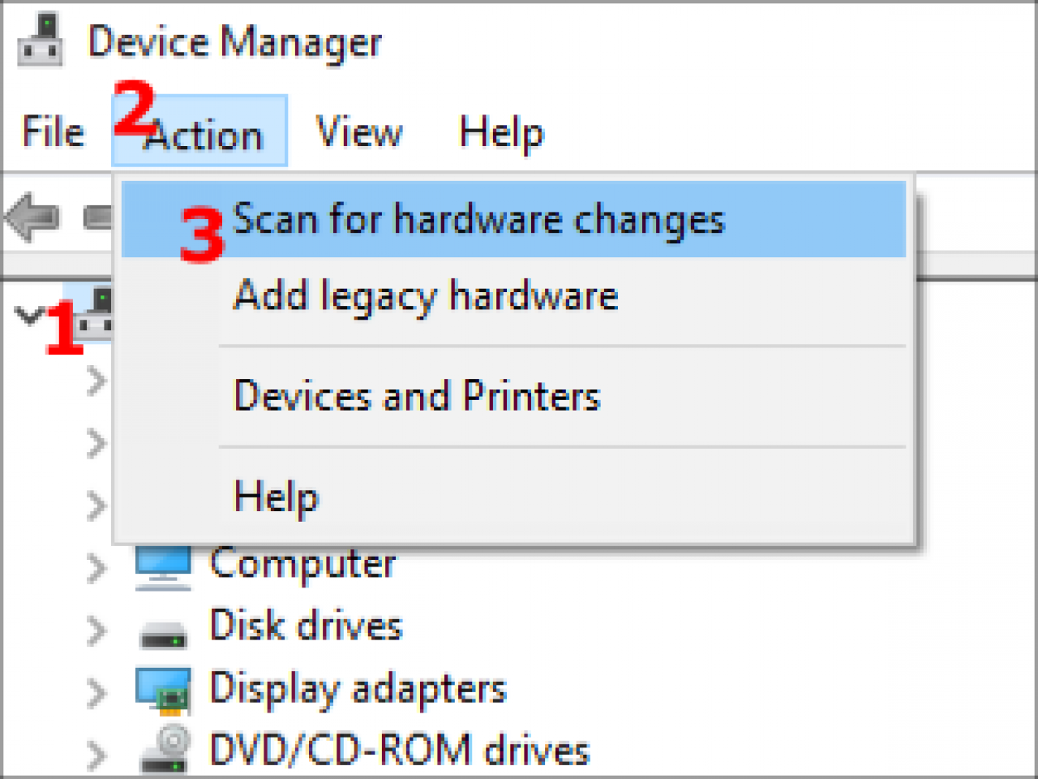Collapse the root computer tree node
The image size is (1038, 779).
(28, 316)
